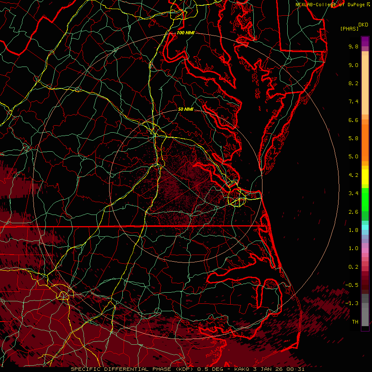Click the 5.0 scale value
The height and width of the screenshot is (372, 372).
(353, 157)
